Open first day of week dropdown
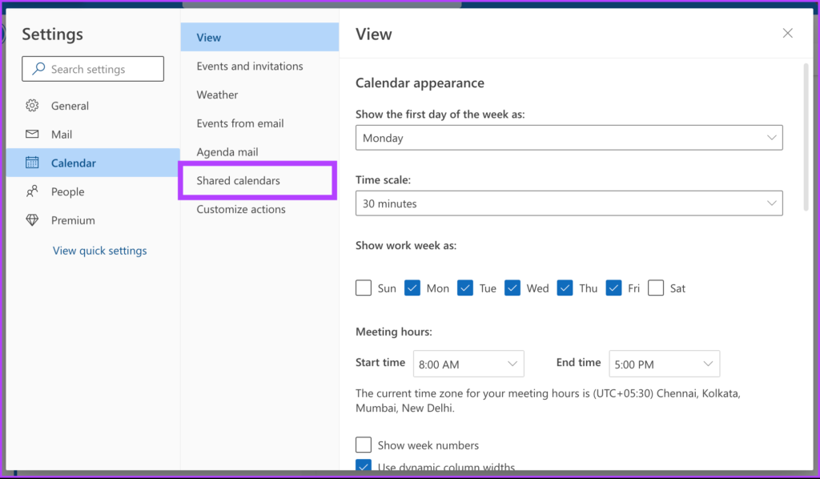Viewport: 820px width, 479px height. click(569, 138)
